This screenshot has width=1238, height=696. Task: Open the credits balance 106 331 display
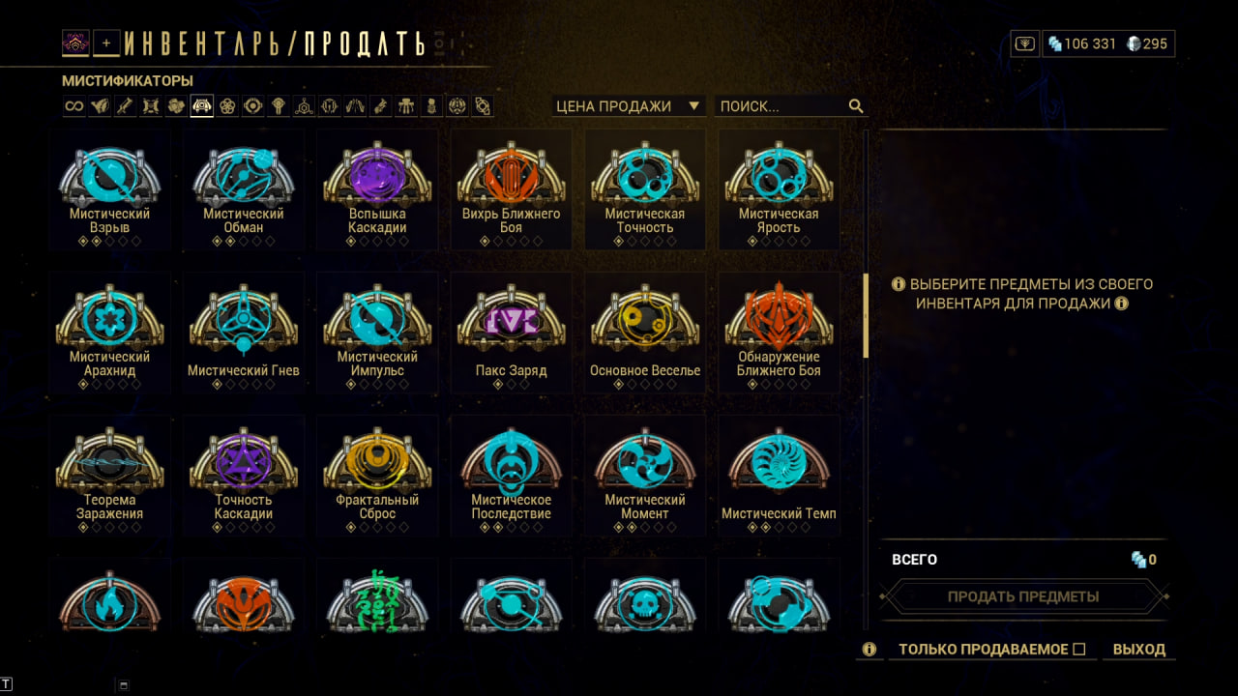pyautogui.click(x=1081, y=43)
